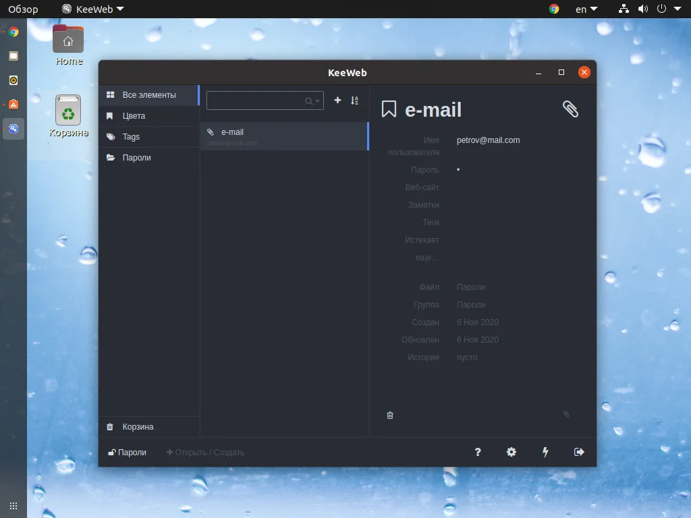Reveal the hidden password field value
The height and width of the screenshot is (518, 691).
(458, 169)
